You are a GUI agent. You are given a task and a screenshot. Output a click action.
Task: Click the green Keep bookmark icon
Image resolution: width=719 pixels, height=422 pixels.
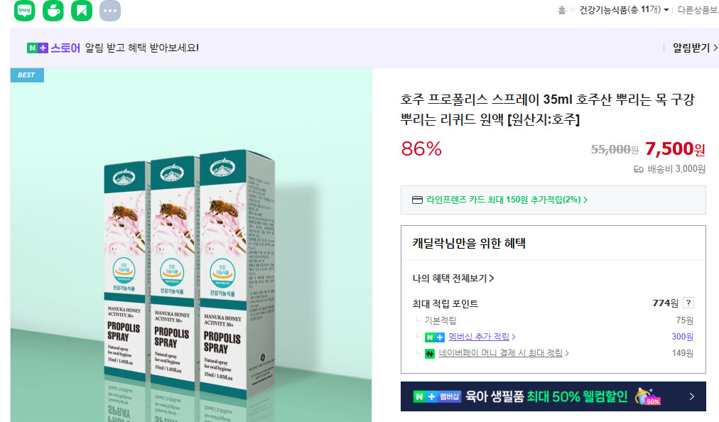[82, 10]
